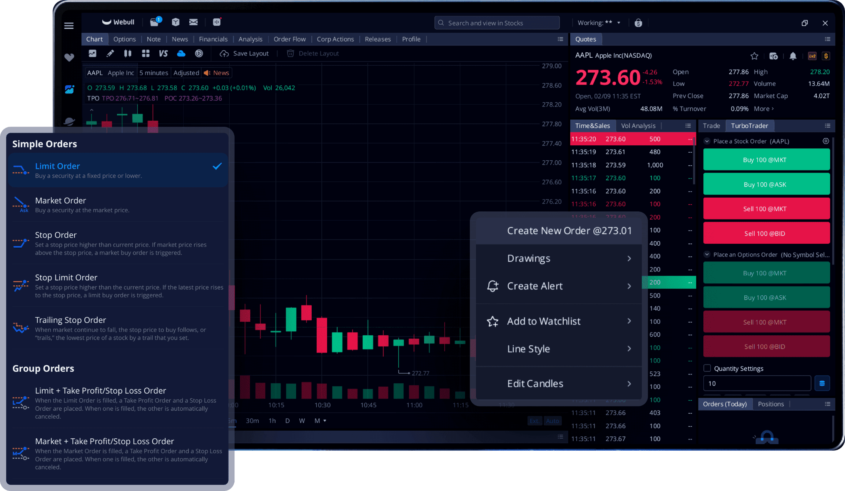Switch to the Options tab
The width and height of the screenshot is (845, 491).
[124, 39]
